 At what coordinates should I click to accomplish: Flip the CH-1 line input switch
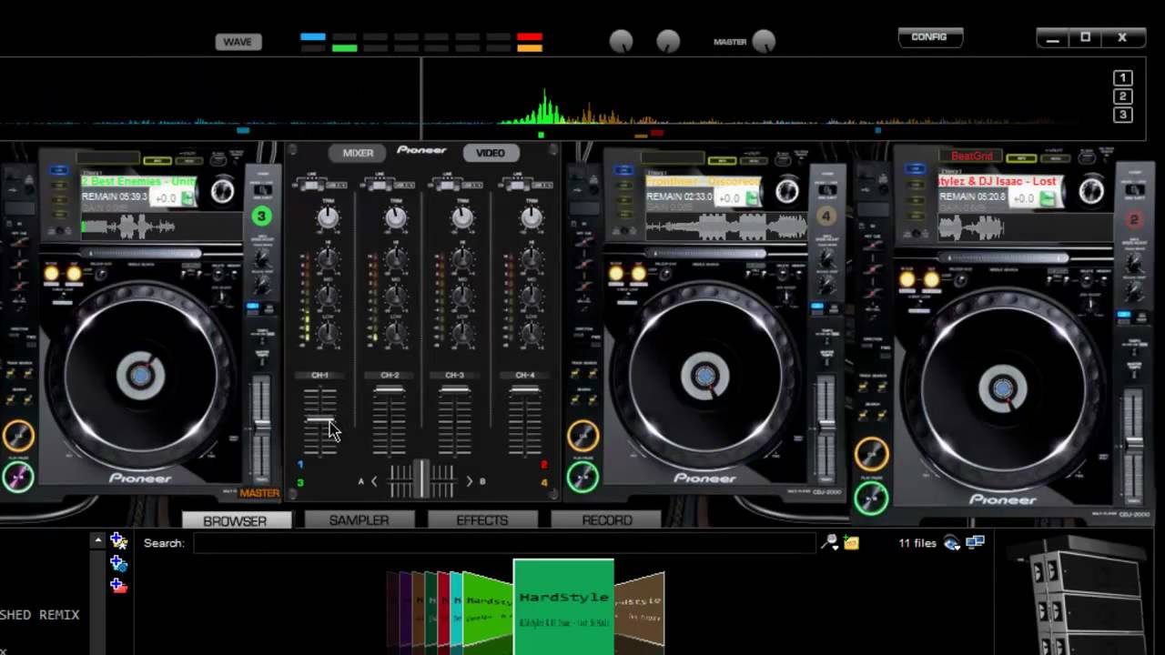click(x=314, y=185)
